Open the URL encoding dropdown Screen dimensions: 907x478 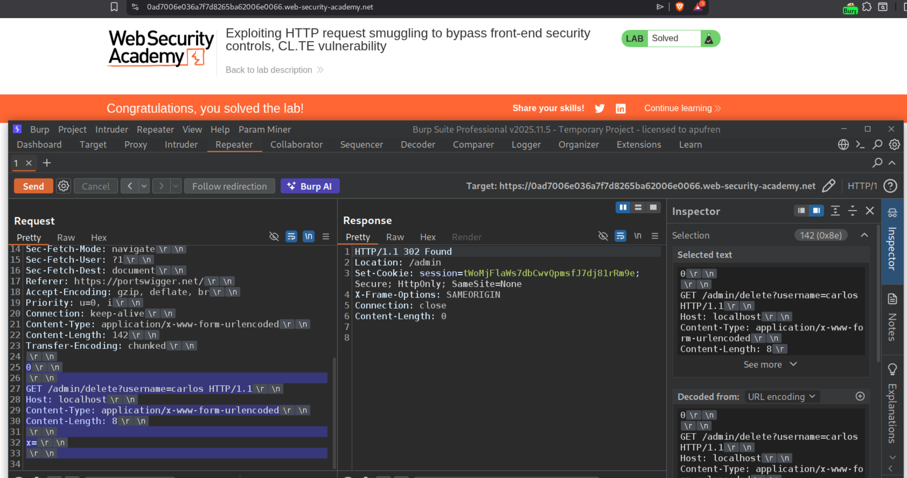781,397
